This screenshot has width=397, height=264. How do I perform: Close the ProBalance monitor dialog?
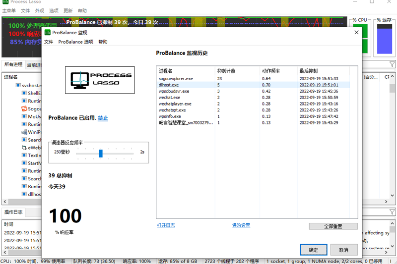click(356, 32)
